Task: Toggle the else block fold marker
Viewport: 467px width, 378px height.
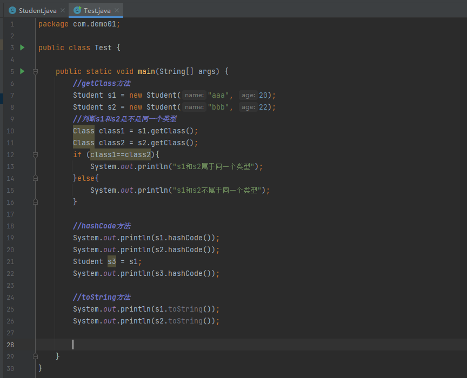Action: 35,178
